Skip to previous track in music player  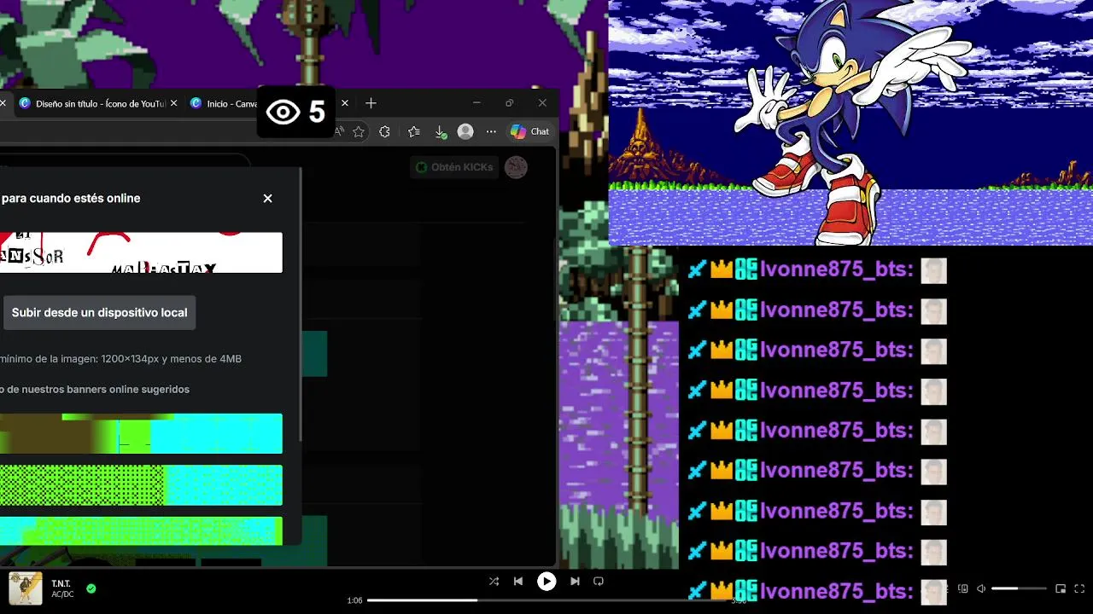coord(518,582)
